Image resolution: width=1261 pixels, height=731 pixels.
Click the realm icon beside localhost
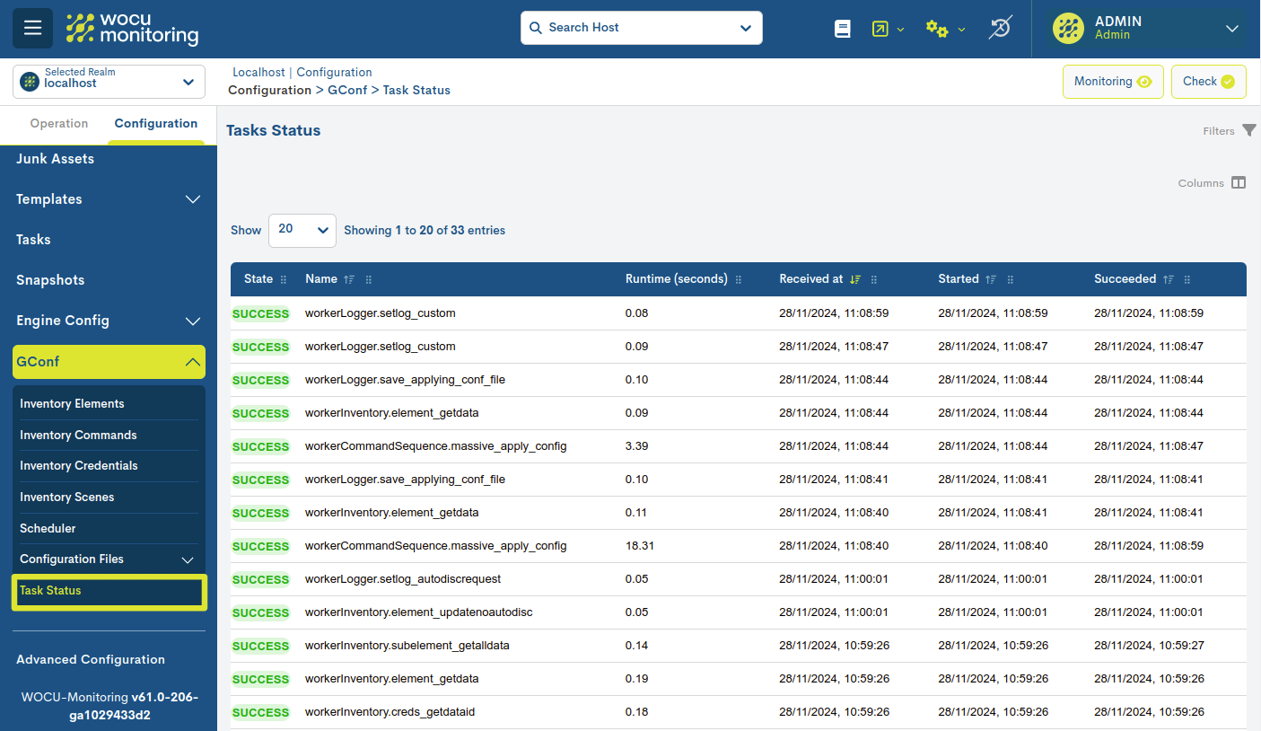[x=30, y=82]
